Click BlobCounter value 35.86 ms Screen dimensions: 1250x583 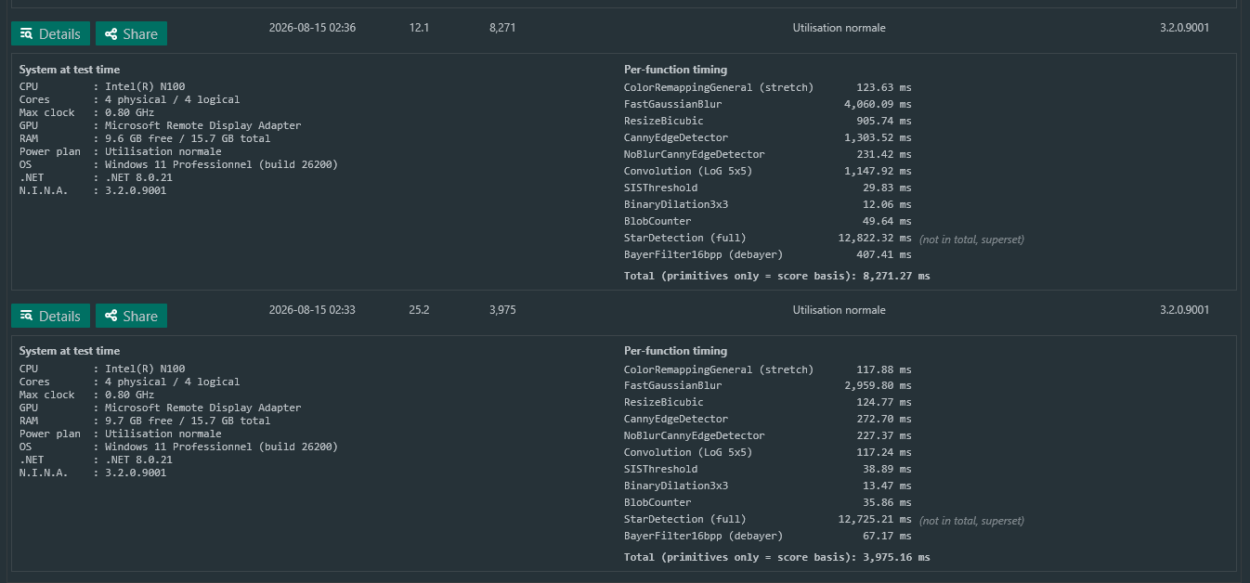point(887,502)
